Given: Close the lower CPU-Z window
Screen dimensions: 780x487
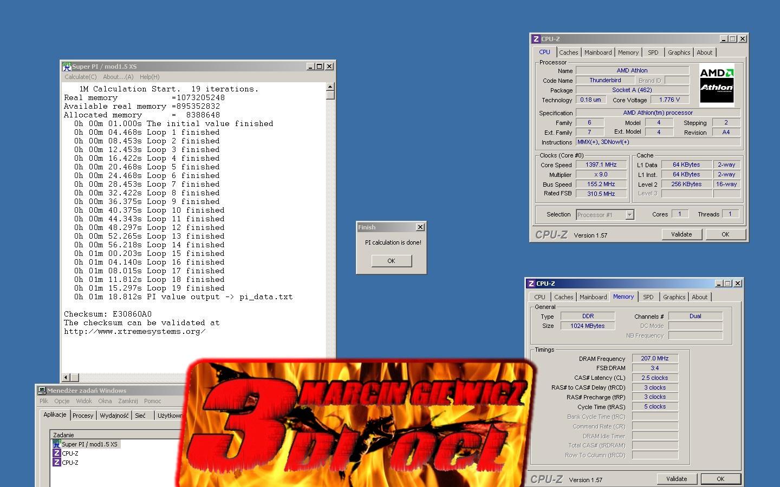Looking at the screenshot, I should tap(738, 284).
